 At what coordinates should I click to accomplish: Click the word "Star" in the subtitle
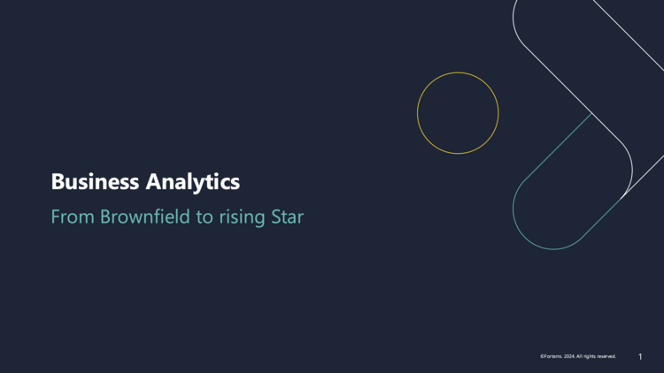pos(288,217)
